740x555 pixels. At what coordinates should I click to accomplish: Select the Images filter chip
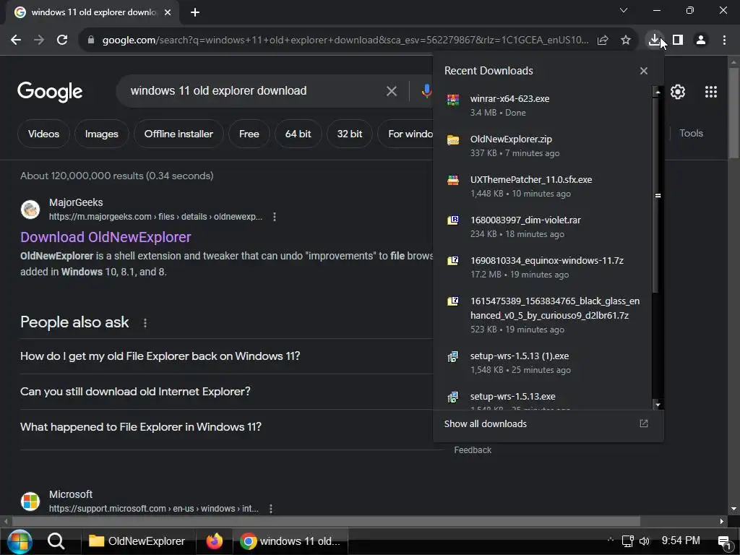click(x=101, y=134)
